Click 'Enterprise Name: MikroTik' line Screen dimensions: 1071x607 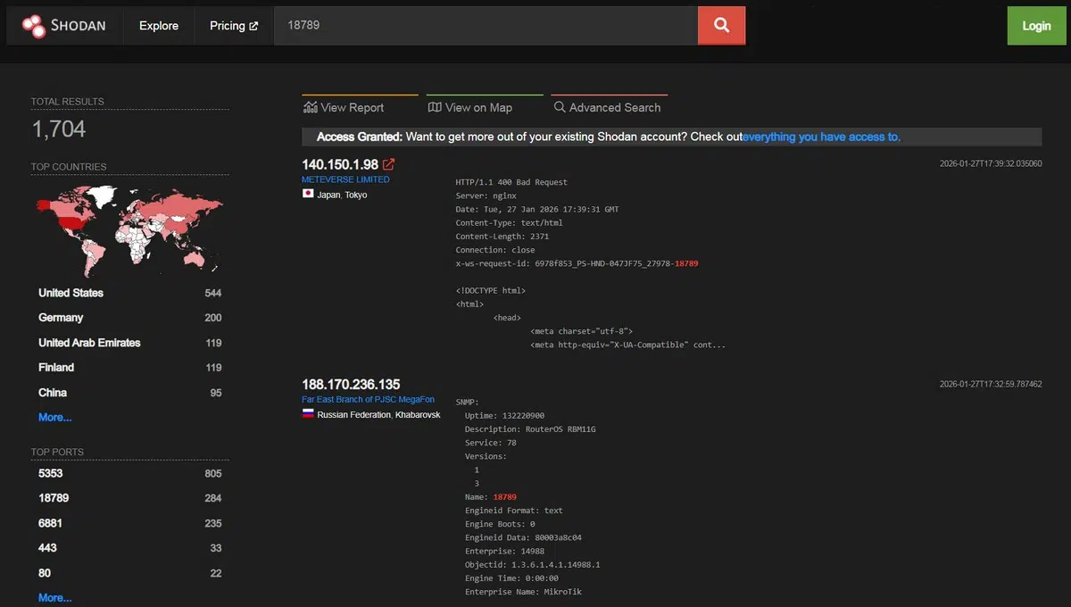click(x=523, y=592)
